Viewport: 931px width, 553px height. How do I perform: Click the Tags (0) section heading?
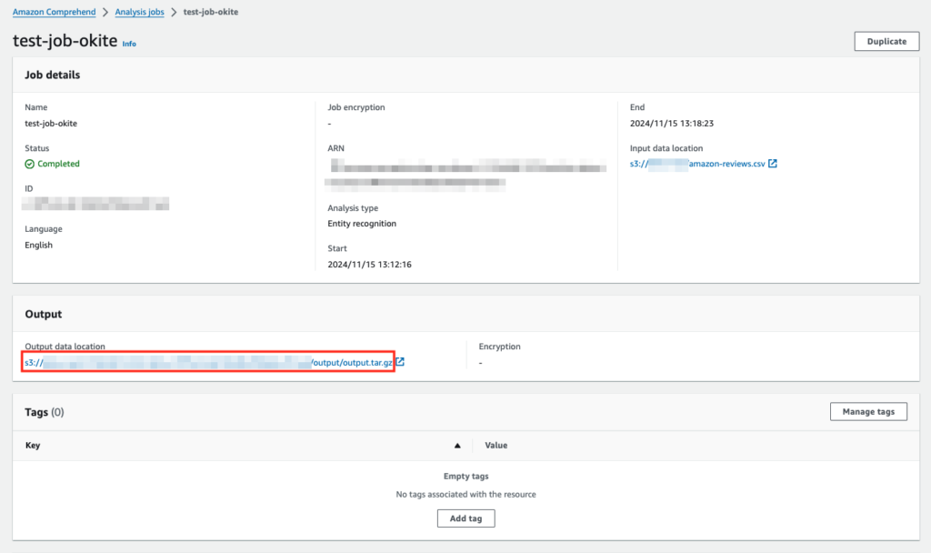pyautogui.click(x=44, y=411)
